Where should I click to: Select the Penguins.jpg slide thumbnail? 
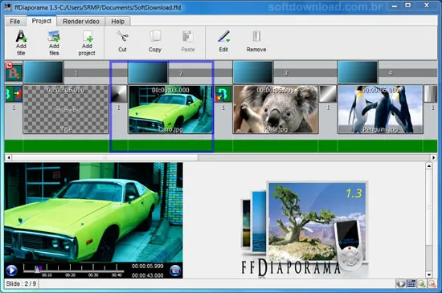[380, 109]
